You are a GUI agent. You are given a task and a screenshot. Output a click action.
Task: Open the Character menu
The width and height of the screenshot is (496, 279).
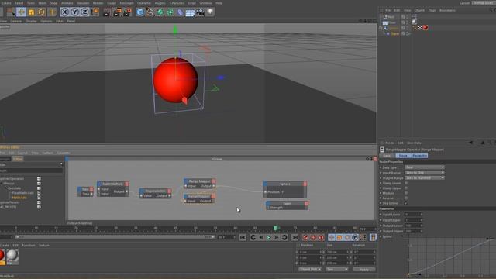[x=144, y=3]
